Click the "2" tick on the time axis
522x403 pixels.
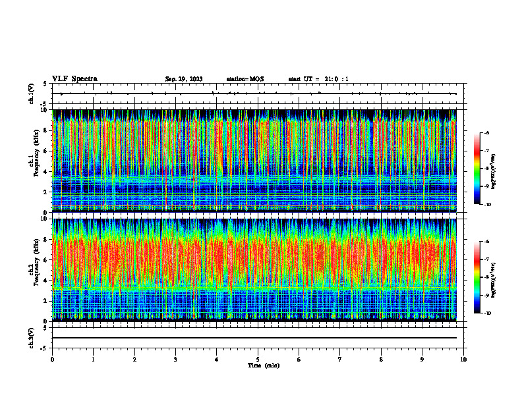pos(134,360)
